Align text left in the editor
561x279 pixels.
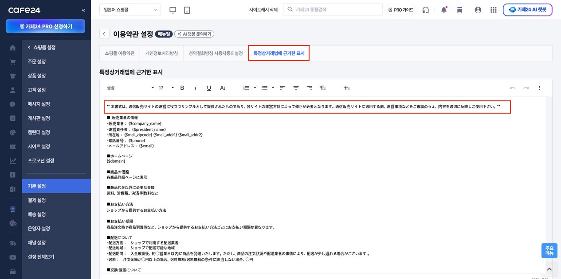pos(282,88)
